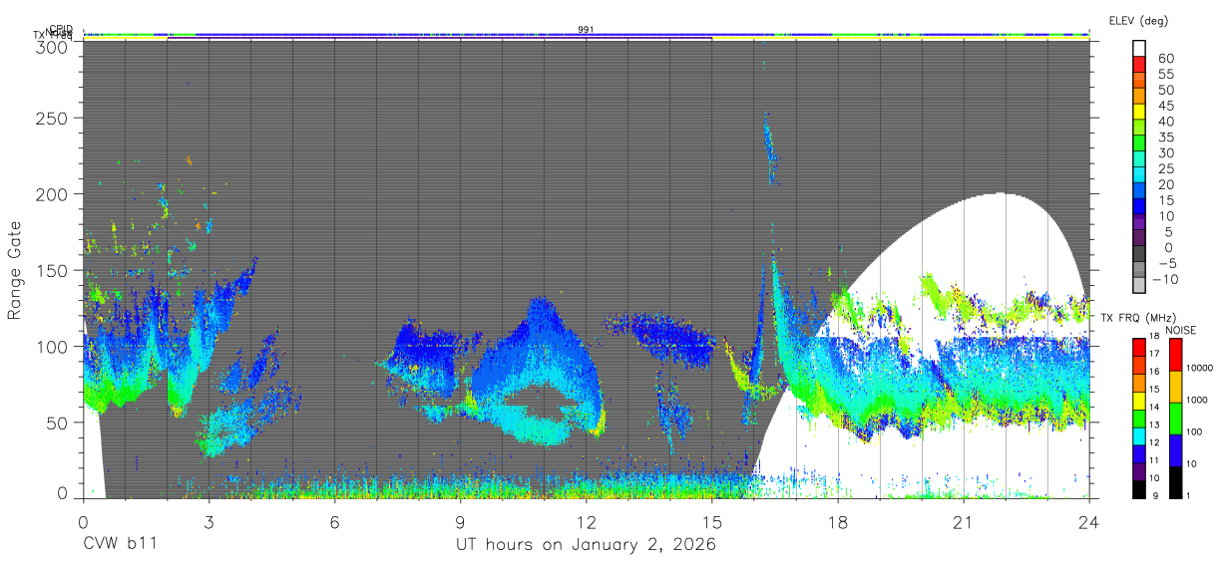Select the black 9-10 MHz TX FRQ swatch
The image size is (1225, 565).
[1139, 490]
